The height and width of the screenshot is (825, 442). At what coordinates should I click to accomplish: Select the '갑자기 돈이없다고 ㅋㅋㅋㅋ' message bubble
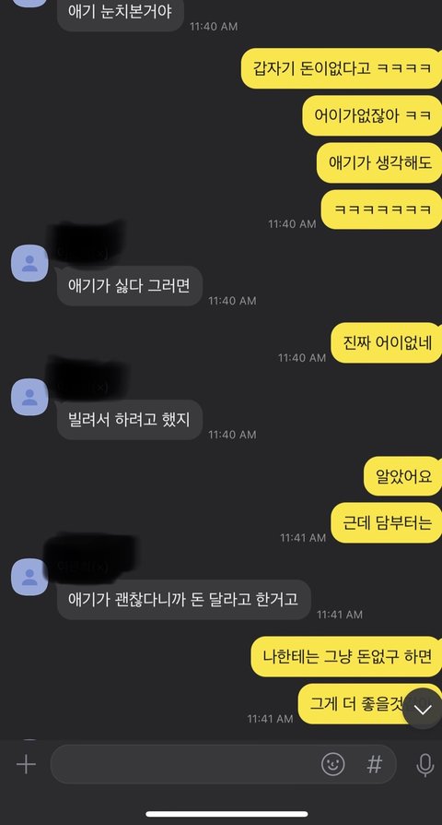pyautogui.click(x=341, y=68)
